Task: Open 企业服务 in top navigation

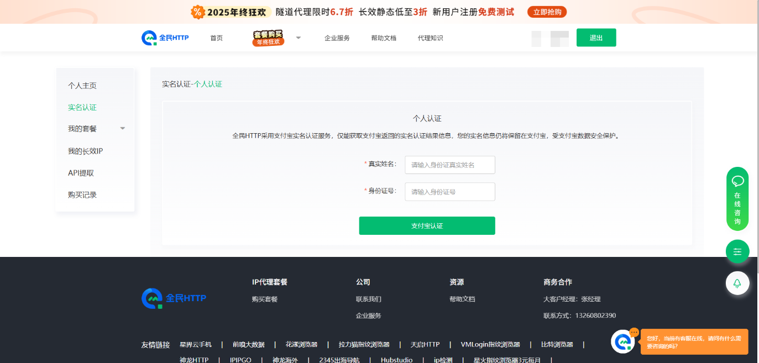Action: [337, 38]
